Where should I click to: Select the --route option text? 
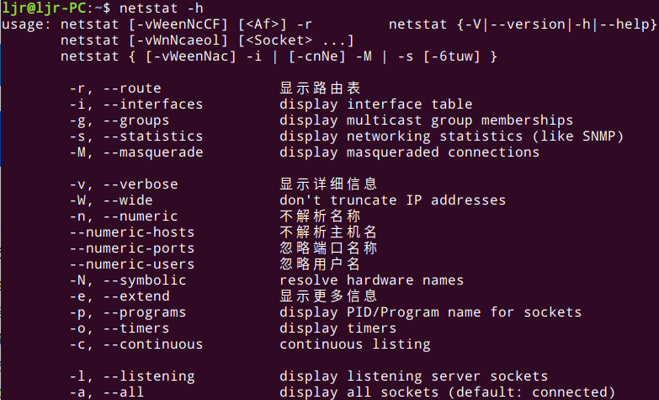pos(132,88)
